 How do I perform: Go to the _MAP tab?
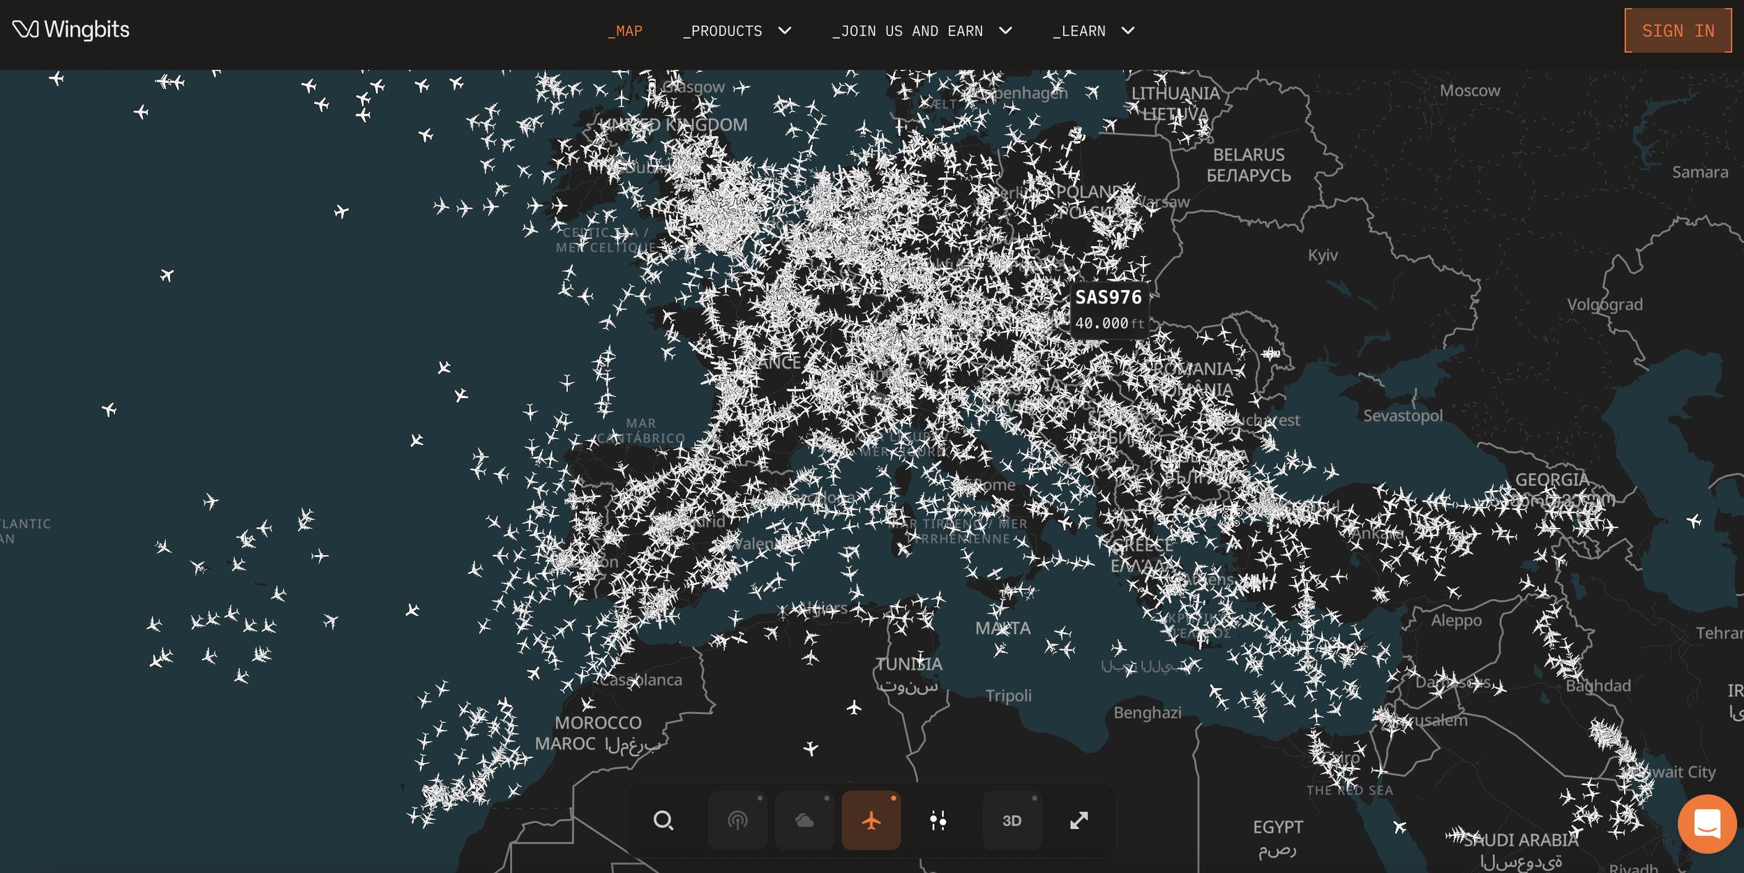[625, 31]
